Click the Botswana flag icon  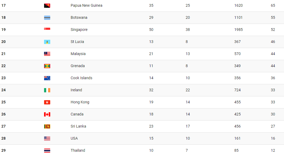[47, 18]
